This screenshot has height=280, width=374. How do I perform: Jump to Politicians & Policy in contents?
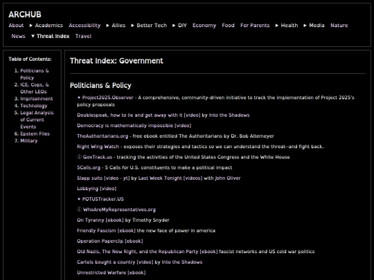(x=35, y=74)
